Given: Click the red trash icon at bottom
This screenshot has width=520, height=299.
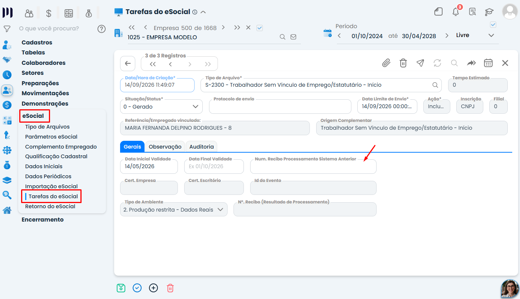Looking at the screenshot, I should [170, 288].
